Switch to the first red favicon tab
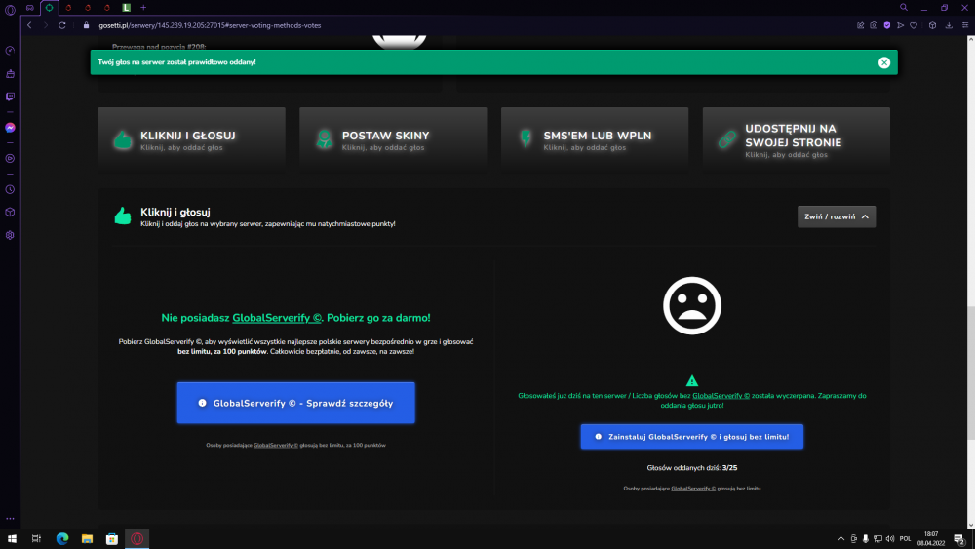 [68, 8]
